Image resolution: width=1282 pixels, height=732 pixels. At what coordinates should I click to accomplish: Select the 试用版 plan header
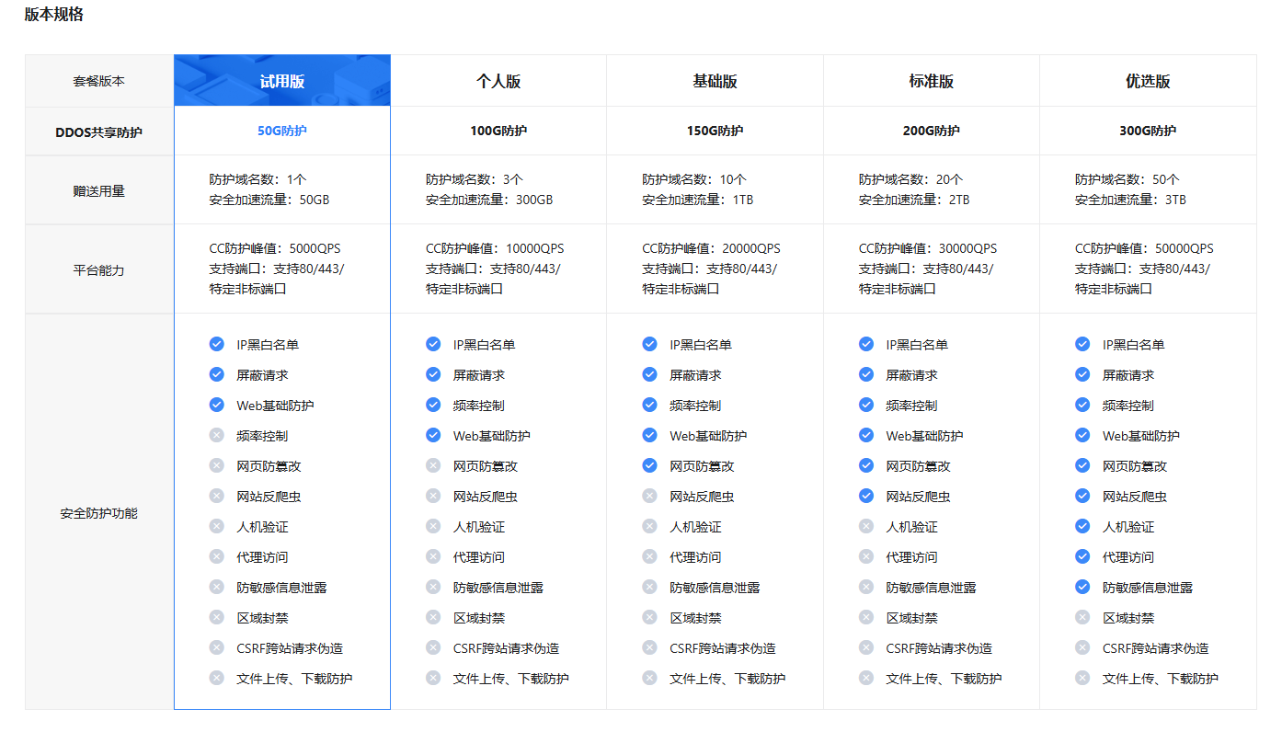pyautogui.click(x=281, y=81)
